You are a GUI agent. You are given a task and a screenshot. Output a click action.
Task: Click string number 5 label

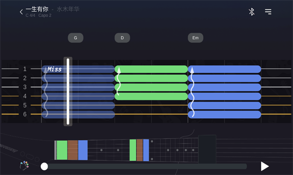point(25,105)
